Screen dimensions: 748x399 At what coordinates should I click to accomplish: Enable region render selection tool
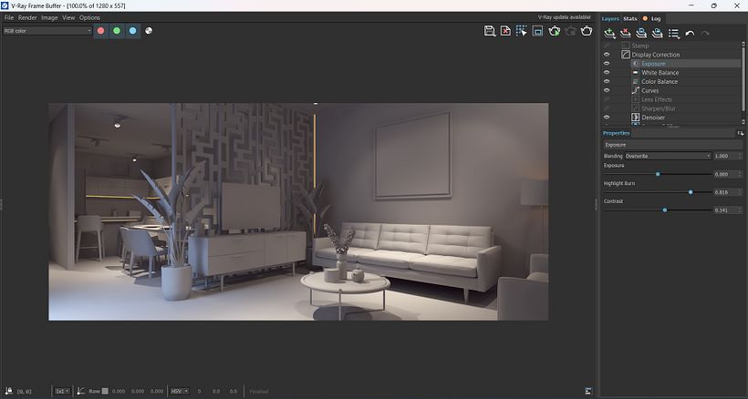522,31
